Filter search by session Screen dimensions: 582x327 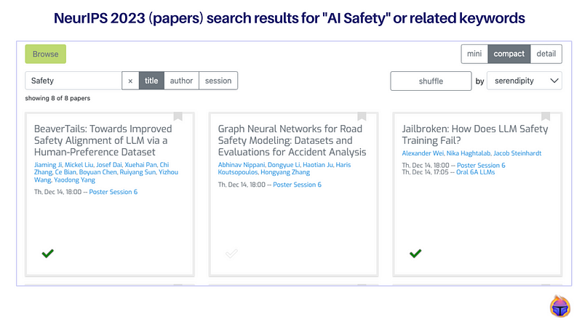point(218,81)
